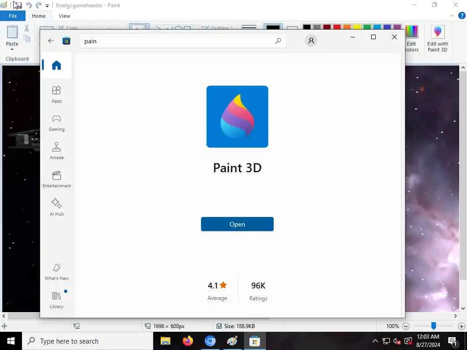Click the Copy icon in Paint
This screenshot has width=467, height=350.
pos(26,39)
